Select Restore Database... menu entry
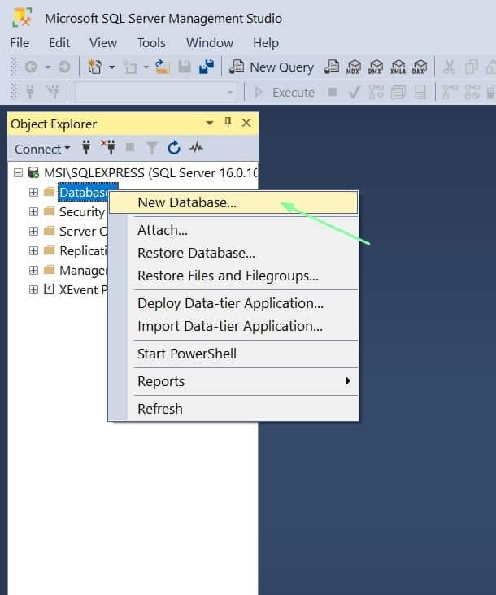 233,253
